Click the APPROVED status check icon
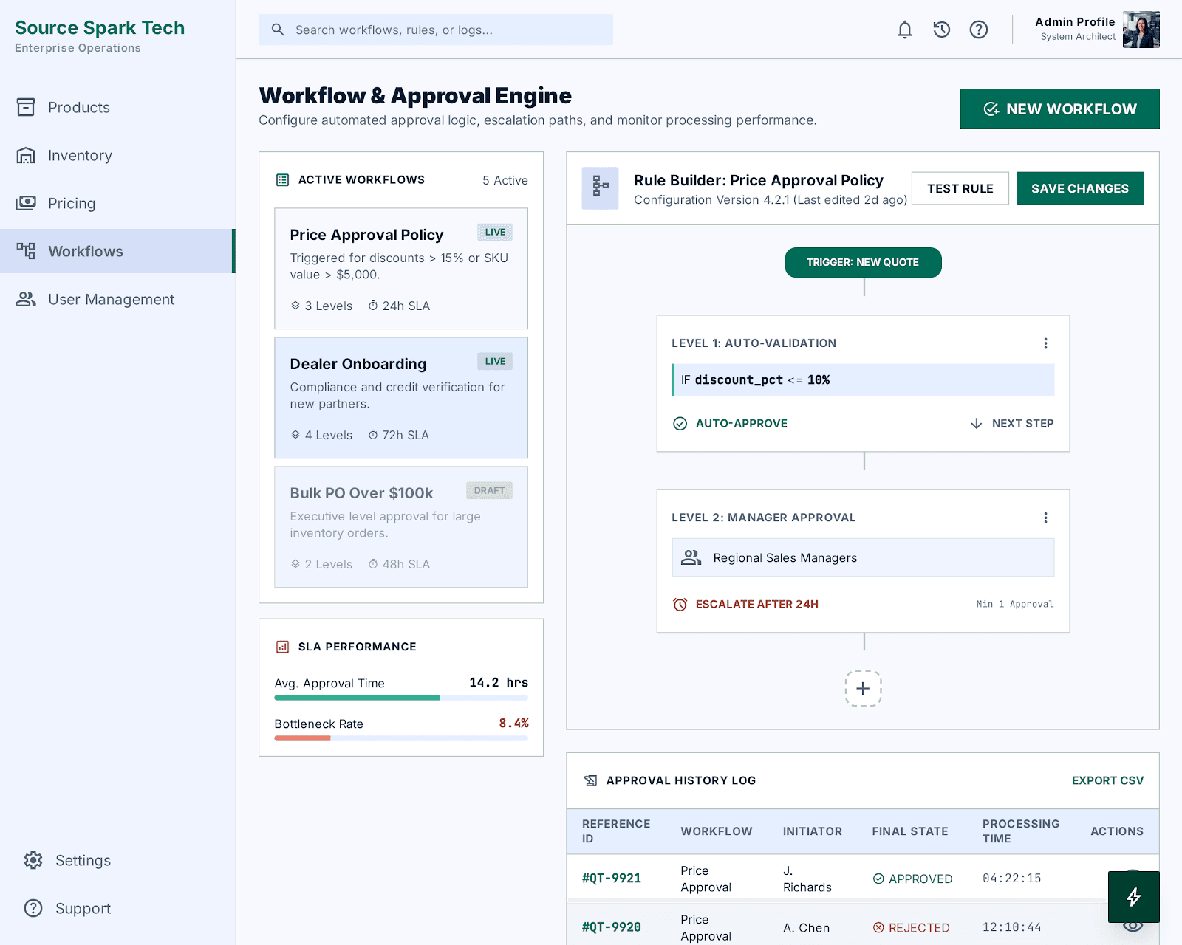 coord(879,879)
